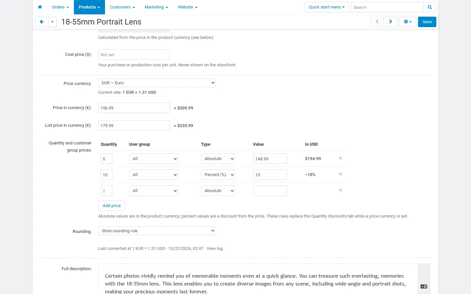Open the Website menu

pos(187,7)
